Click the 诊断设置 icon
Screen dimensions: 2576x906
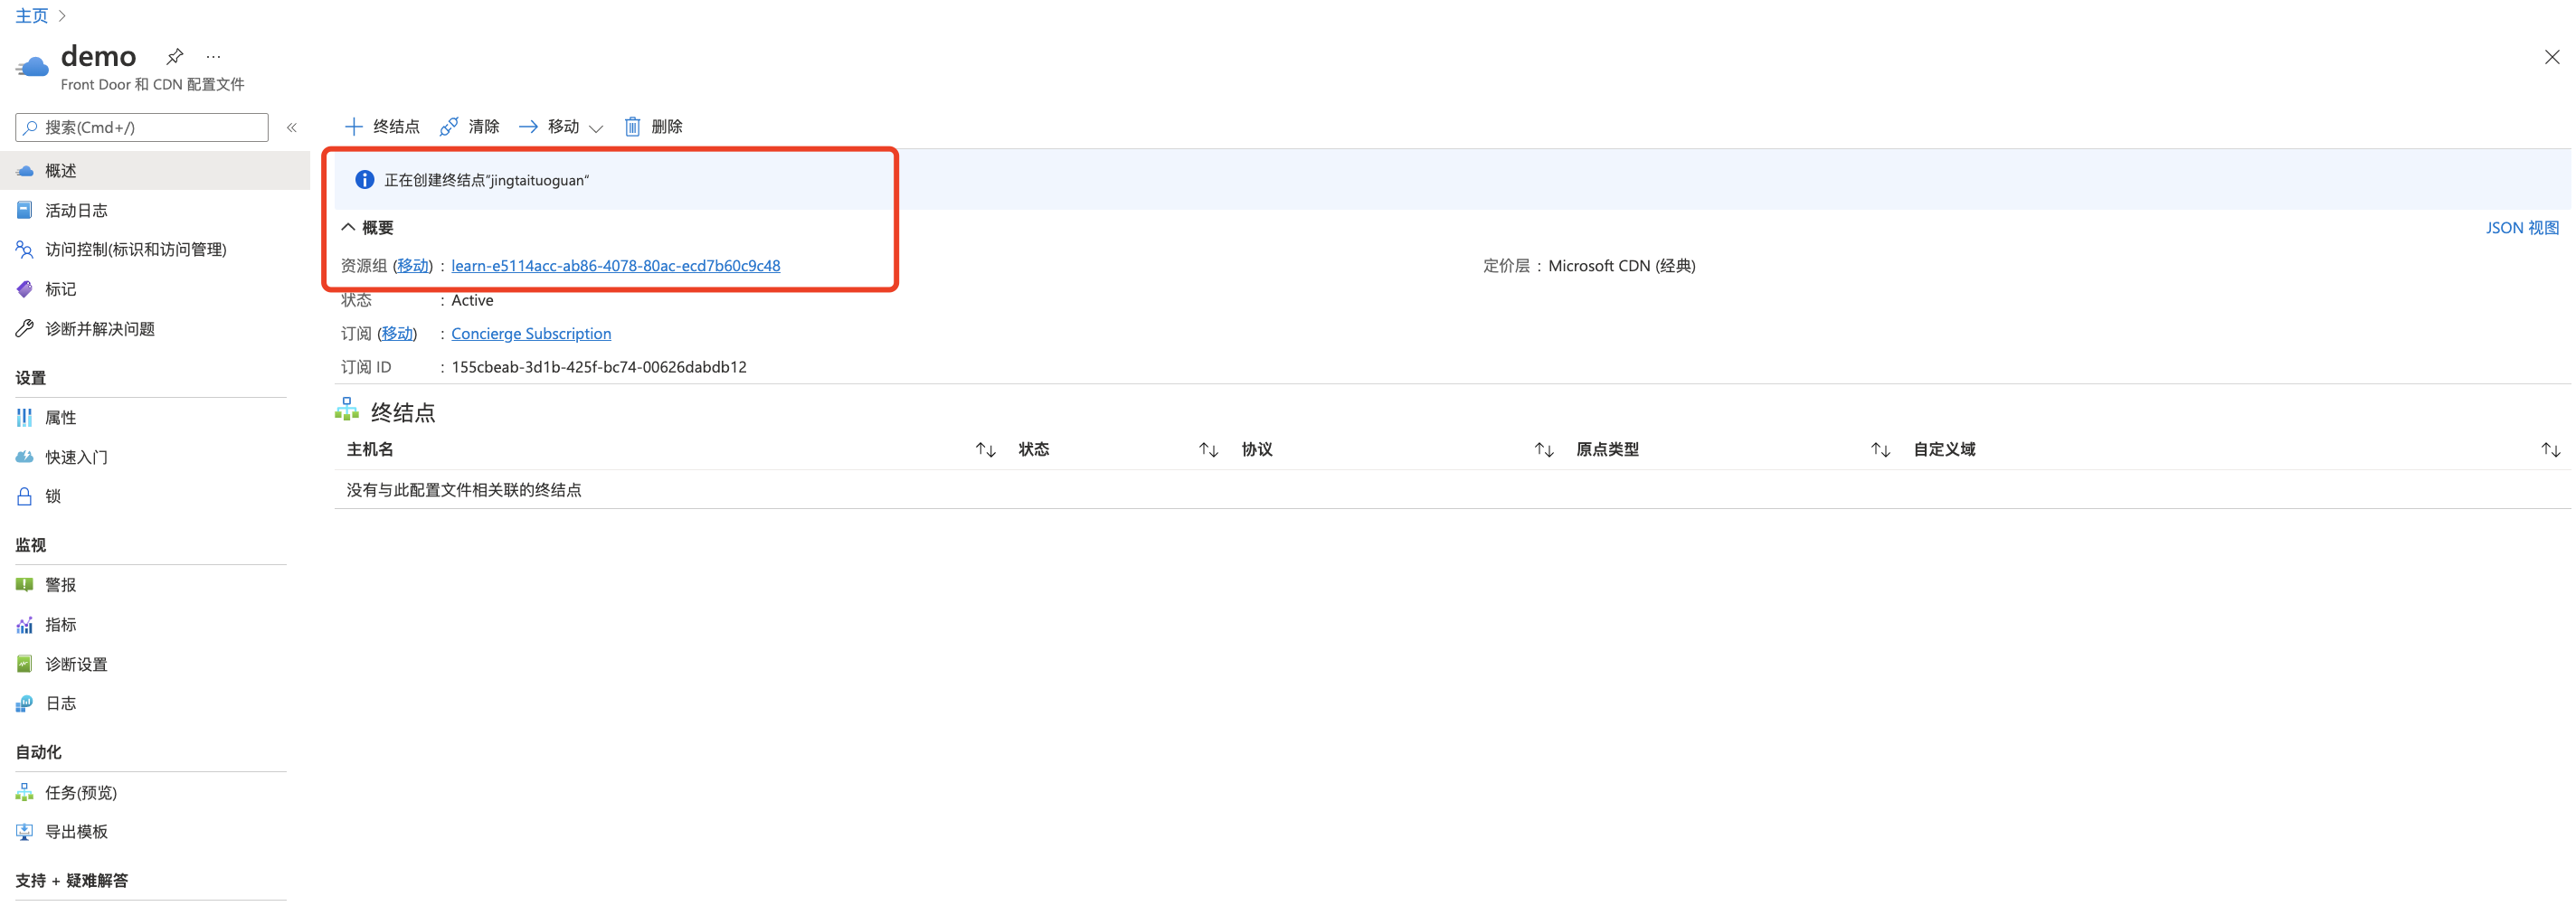24,664
